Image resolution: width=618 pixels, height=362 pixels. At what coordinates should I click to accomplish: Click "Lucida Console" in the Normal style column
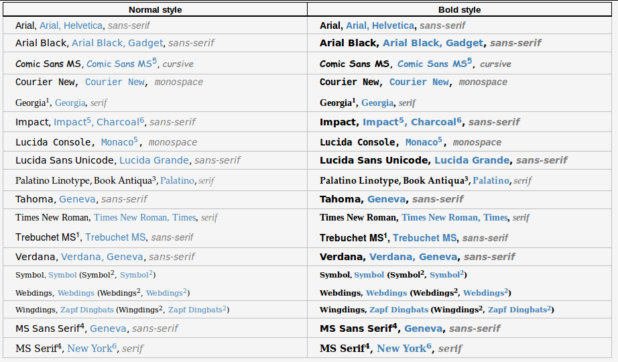point(53,142)
